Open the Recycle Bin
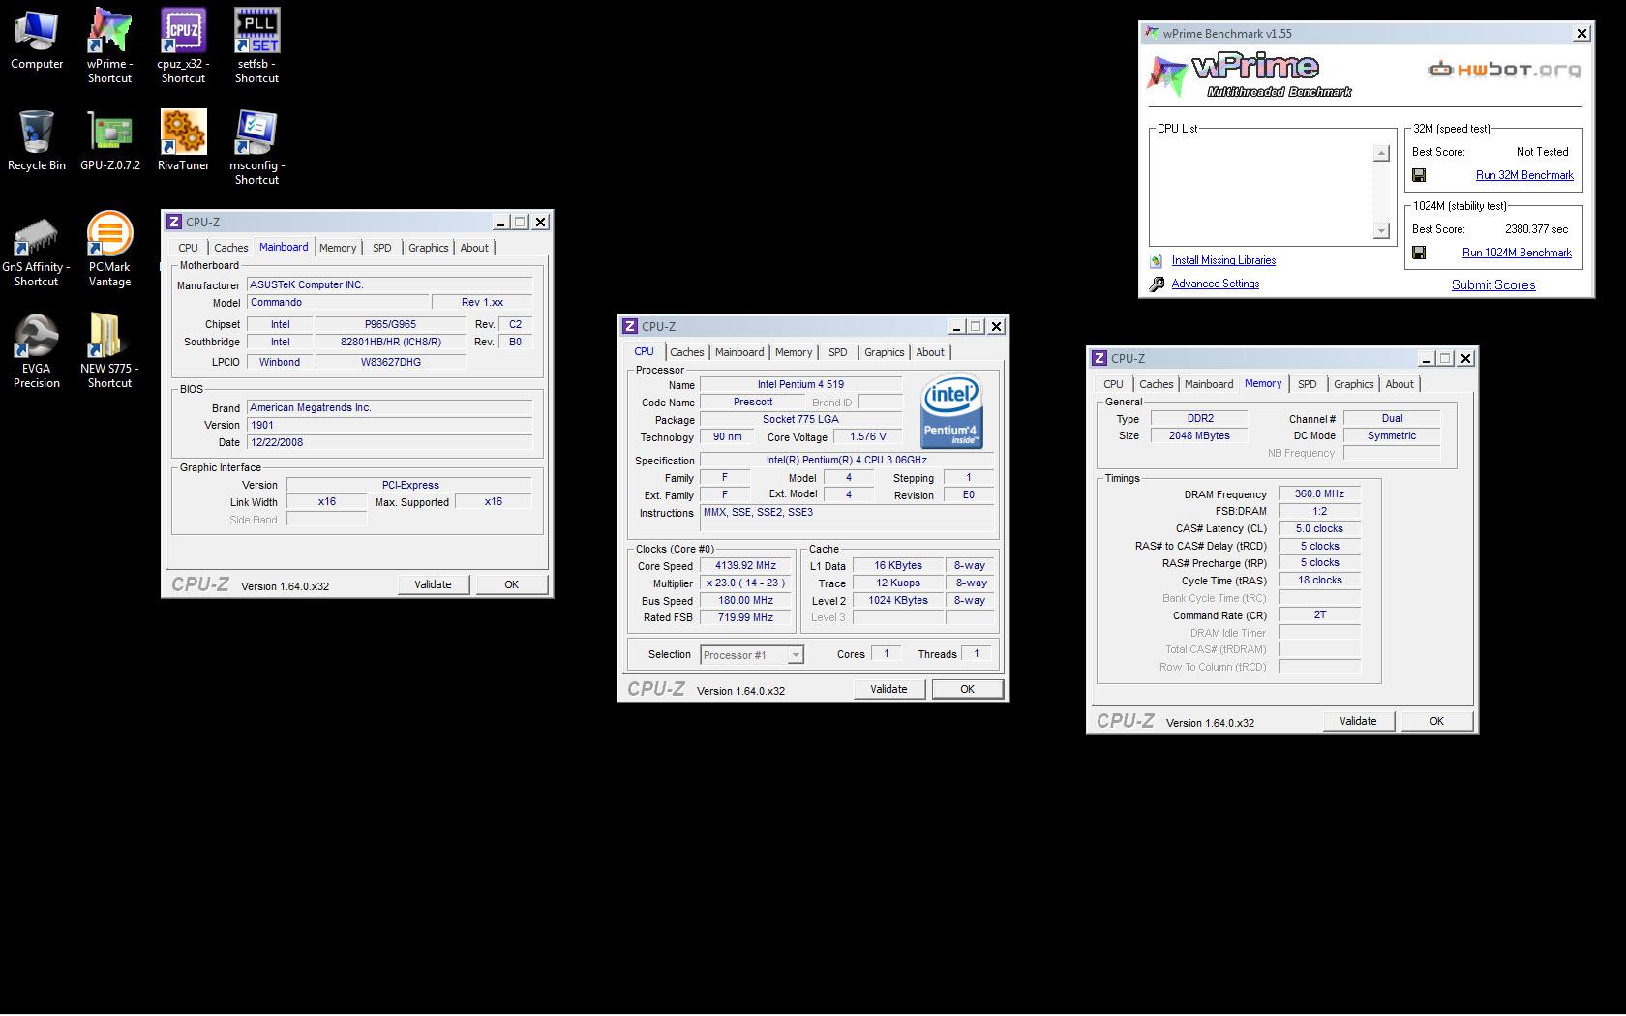1626x1016 pixels. [37, 141]
